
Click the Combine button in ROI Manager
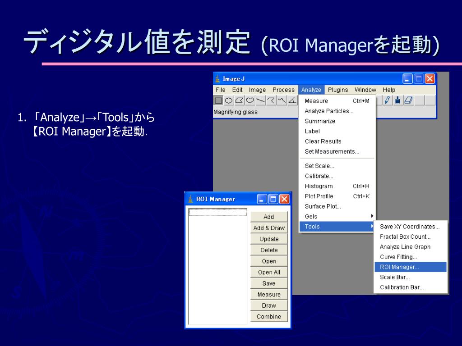[269, 317]
